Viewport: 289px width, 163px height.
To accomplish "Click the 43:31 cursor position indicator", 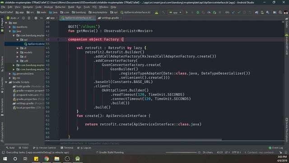I will click(x=219, y=153).
